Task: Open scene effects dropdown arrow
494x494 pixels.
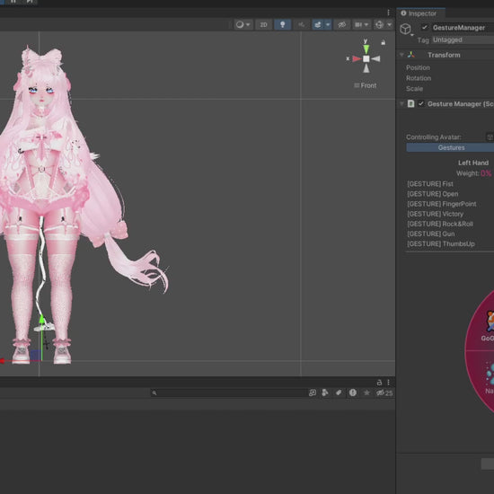Action: (x=328, y=24)
